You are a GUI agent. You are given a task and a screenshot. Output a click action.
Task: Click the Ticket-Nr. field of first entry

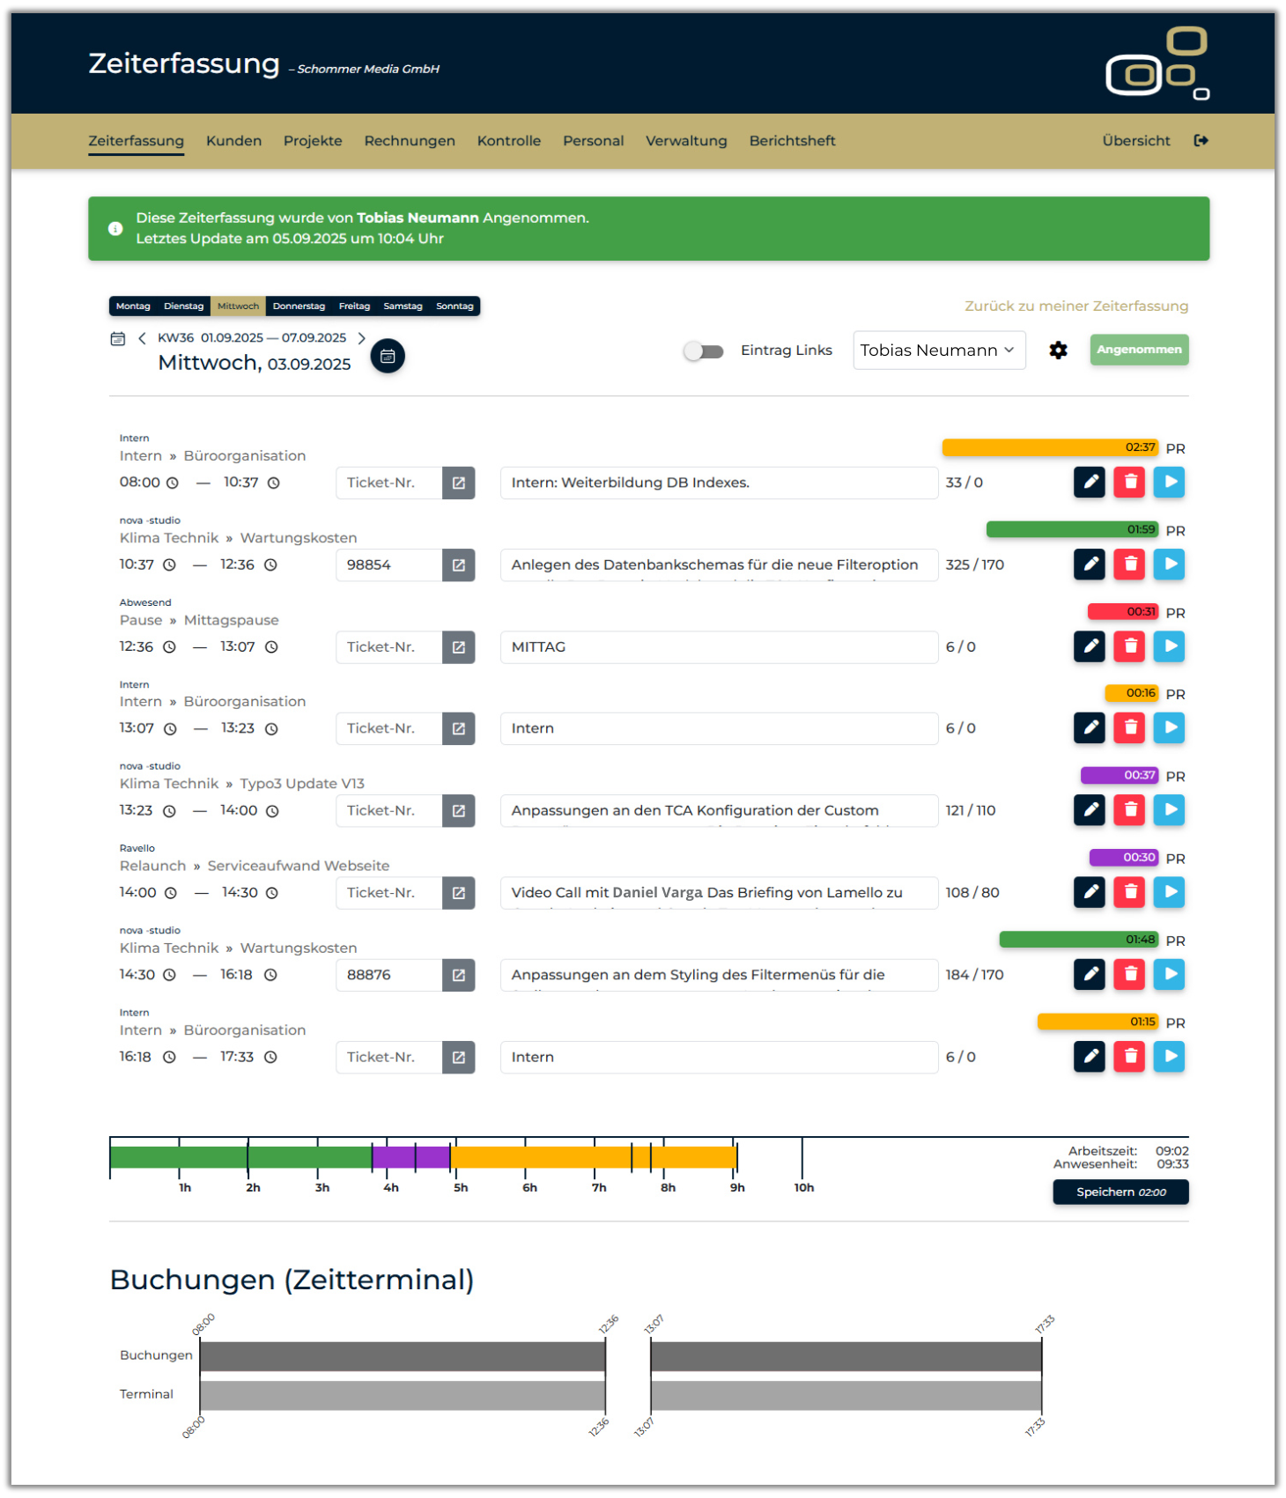click(388, 483)
